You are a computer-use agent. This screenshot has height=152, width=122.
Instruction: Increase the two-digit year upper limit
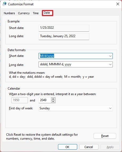click(x=53, y=99)
